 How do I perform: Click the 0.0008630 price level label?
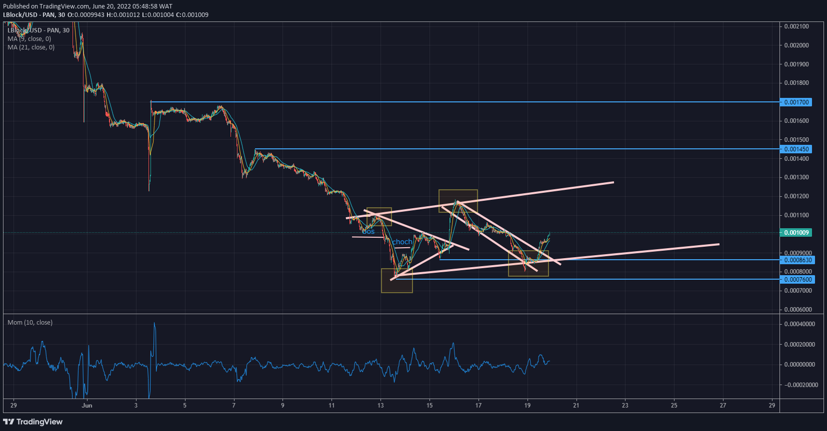(x=797, y=260)
